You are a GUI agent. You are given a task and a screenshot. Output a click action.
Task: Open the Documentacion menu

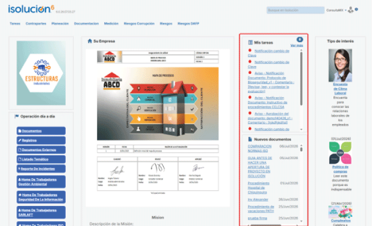86,23
